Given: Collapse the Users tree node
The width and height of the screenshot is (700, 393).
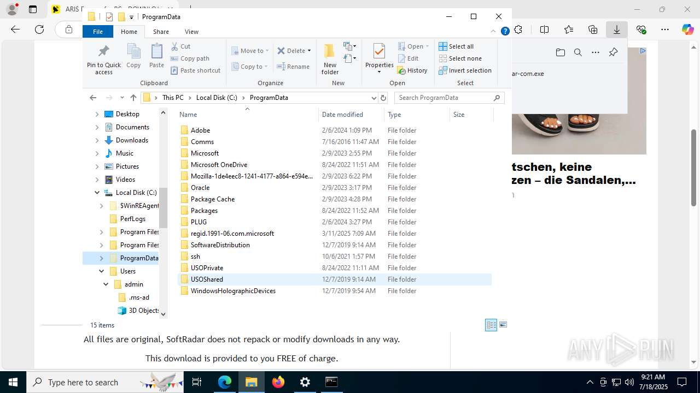Looking at the screenshot, I should click(x=102, y=271).
